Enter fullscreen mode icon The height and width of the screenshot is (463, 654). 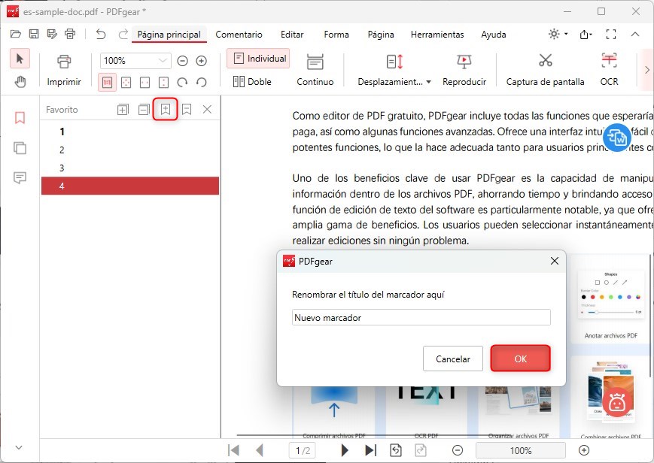(x=611, y=34)
